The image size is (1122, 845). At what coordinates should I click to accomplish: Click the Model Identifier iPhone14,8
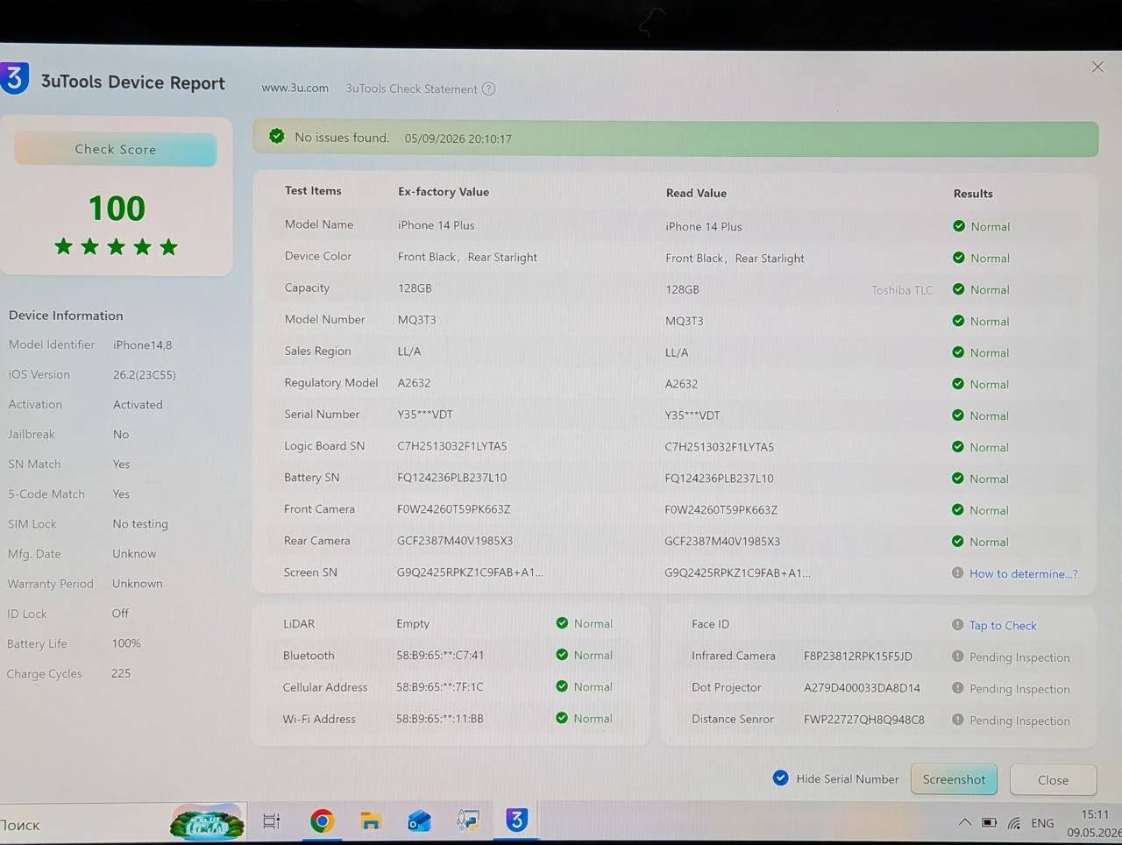pyautogui.click(x=143, y=344)
